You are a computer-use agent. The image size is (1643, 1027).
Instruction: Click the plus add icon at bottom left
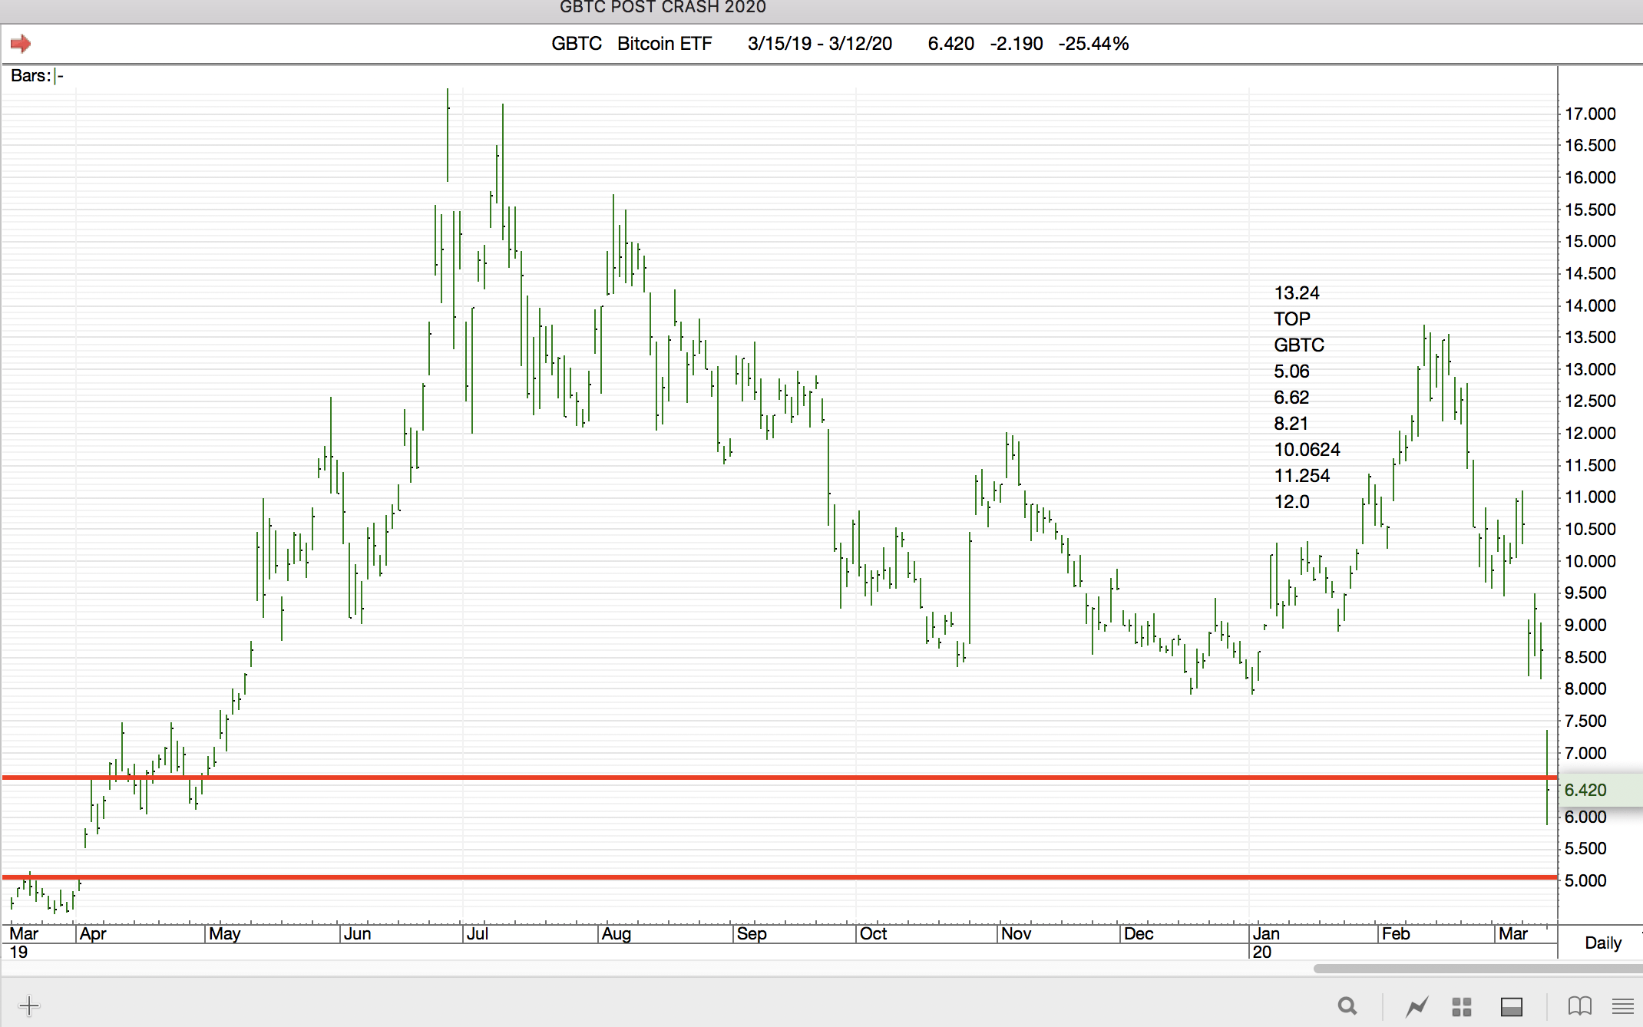click(29, 1006)
